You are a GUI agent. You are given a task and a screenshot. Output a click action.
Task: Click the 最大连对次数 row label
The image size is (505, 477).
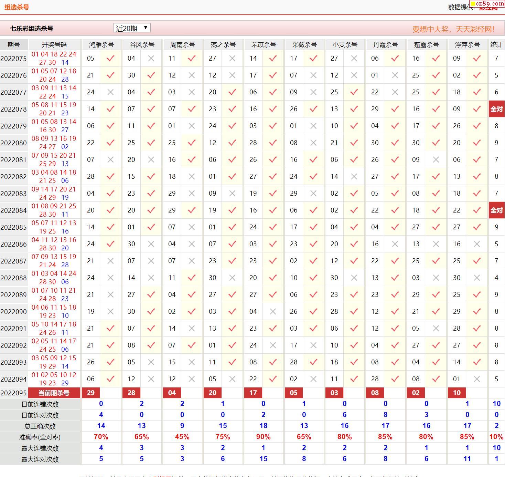[x=40, y=459]
